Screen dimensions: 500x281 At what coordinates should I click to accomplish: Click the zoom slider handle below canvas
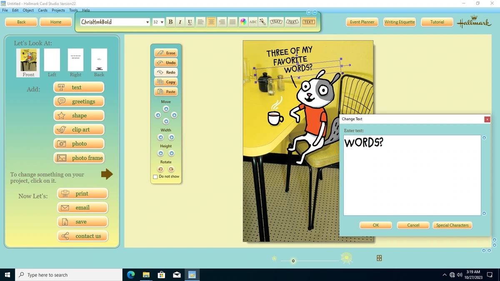tap(293, 261)
